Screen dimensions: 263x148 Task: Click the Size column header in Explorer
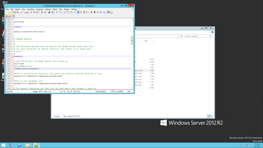click(149, 41)
